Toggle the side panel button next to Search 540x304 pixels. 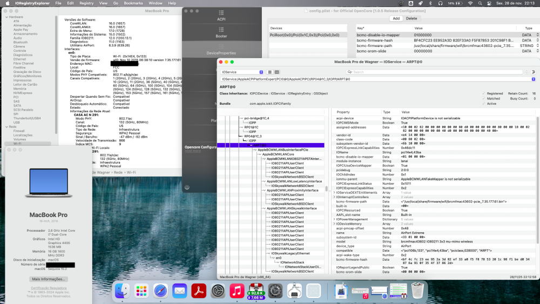(x=533, y=72)
